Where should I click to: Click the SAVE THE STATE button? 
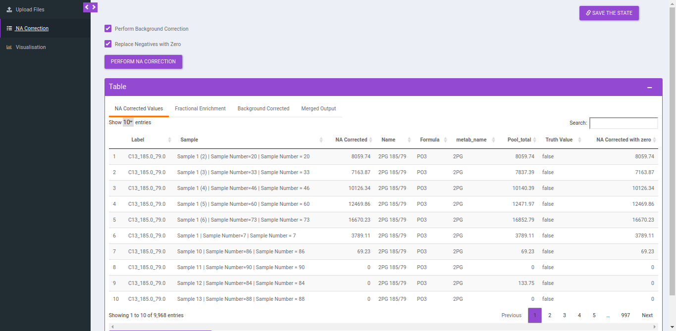pyautogui.click(x=609, y=13)
